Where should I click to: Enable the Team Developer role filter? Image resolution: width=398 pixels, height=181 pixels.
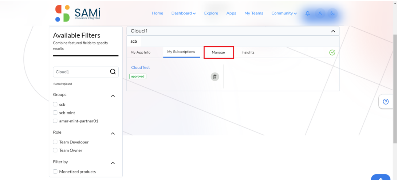point(55,142)
